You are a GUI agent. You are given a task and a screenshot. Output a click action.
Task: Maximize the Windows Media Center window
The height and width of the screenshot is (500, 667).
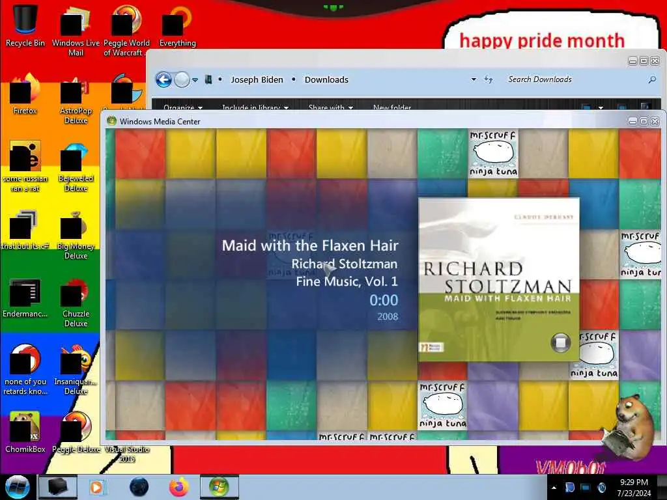click(644, 122)
